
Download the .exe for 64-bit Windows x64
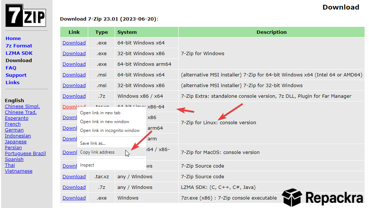pos(74,43)
